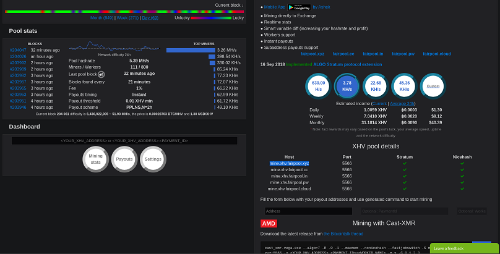The image size is (500, 254).
Task: Click the Monthly $40.39 income value
Action: coord(436,122)
